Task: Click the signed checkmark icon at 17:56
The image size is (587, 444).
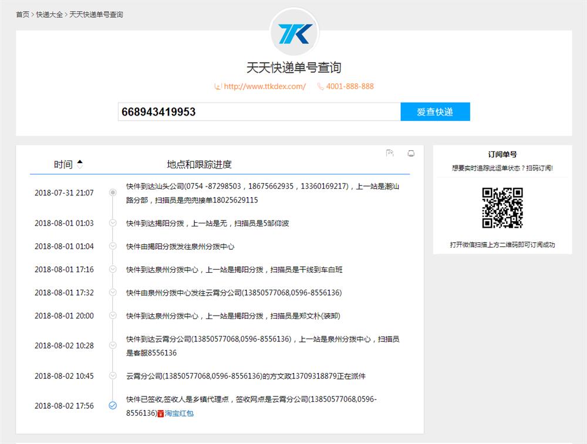Action: click(113, 405)
